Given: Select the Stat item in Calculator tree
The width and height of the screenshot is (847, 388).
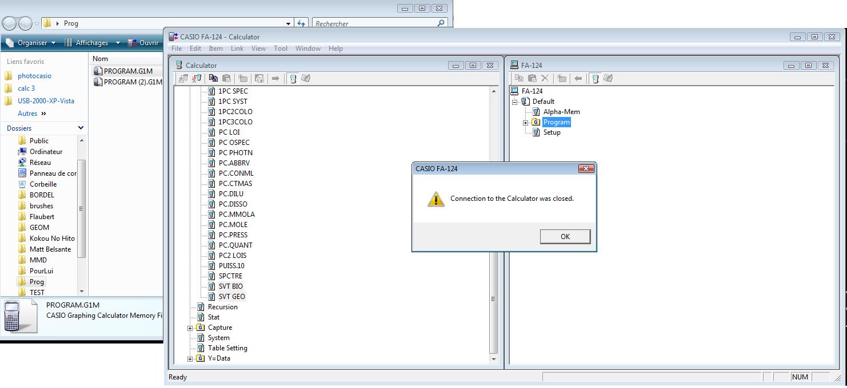Looking at the screenshot, I should [214, 317].
